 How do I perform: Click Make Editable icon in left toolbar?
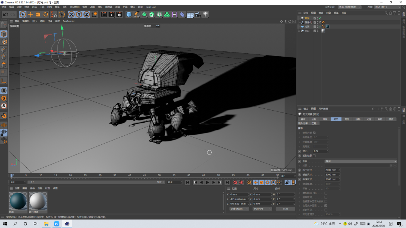pyautogui.click(x=4, y=24)
